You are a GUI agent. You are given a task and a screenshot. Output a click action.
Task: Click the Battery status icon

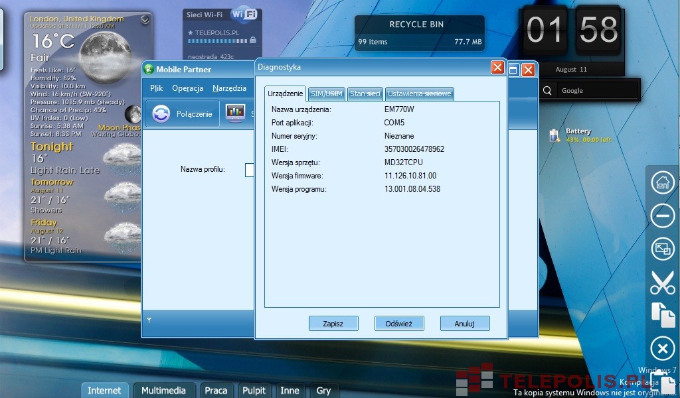[x=554, y=135]
